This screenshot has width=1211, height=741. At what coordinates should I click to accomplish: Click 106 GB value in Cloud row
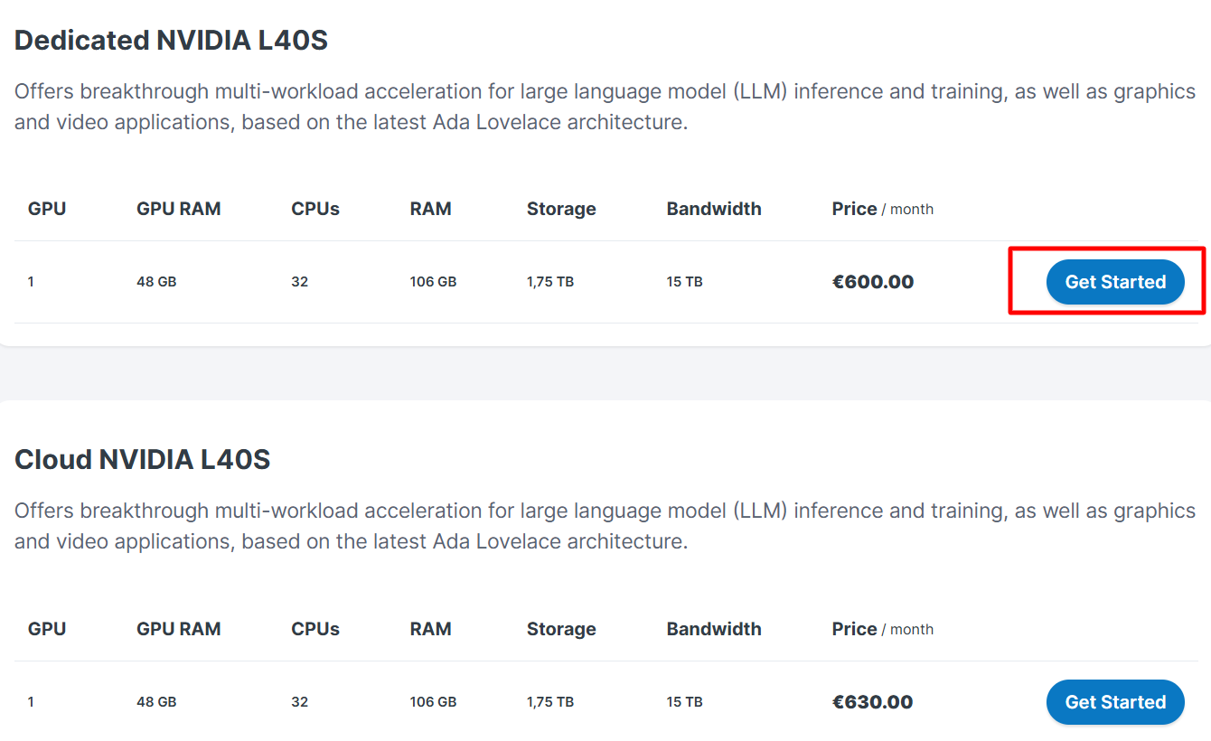pos(433,702)
